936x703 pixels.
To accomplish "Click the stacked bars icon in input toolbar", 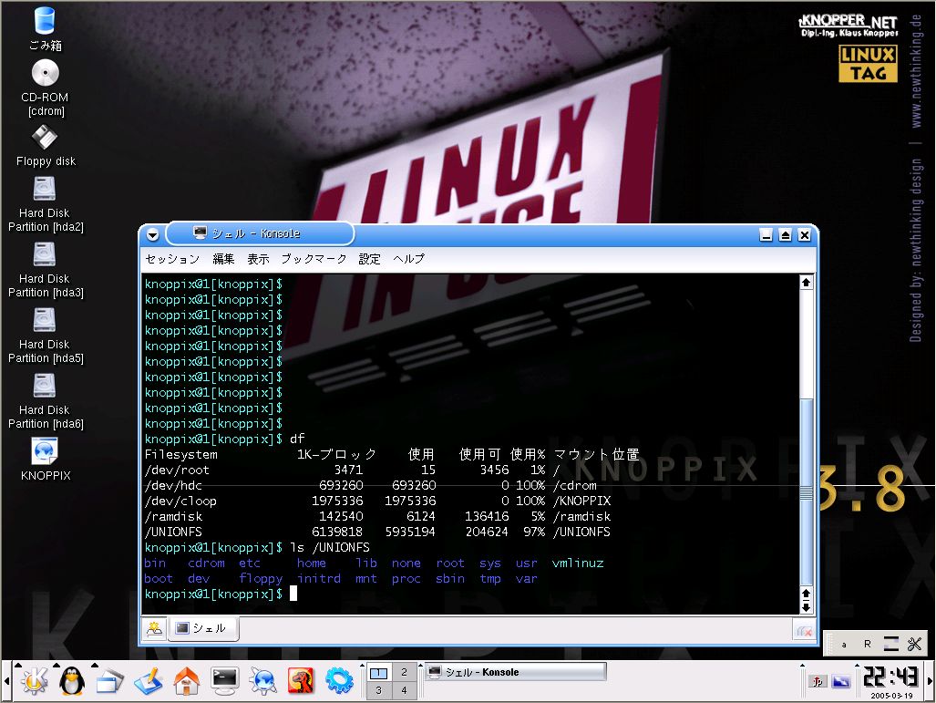I will coord(890,644).
